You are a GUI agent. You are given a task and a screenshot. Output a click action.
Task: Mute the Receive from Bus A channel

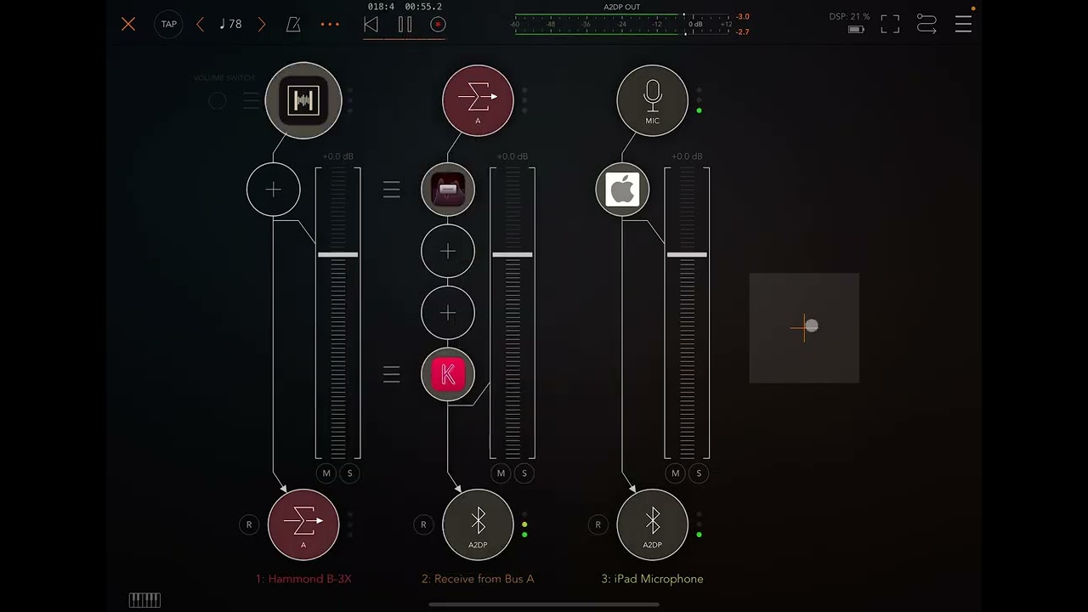click(x=501, y=473)
